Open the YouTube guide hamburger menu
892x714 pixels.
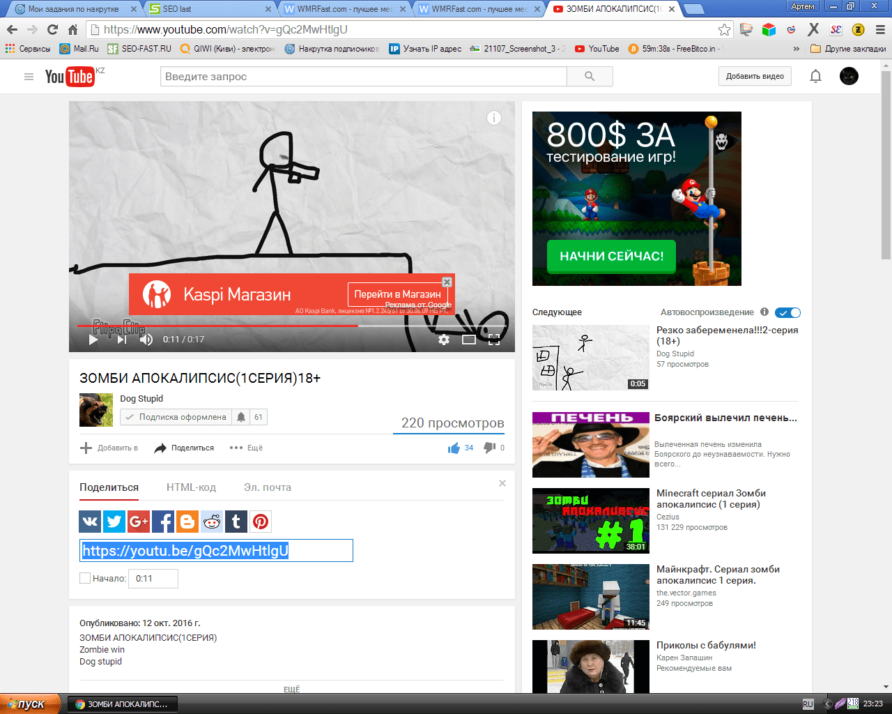tap(29, 77)
